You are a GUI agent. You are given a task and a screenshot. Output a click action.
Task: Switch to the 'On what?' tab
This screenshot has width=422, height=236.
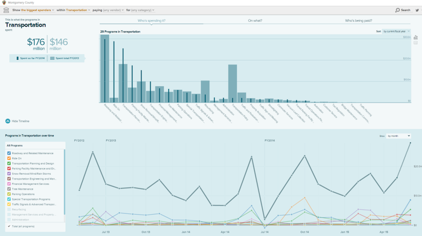coord(255,20)
